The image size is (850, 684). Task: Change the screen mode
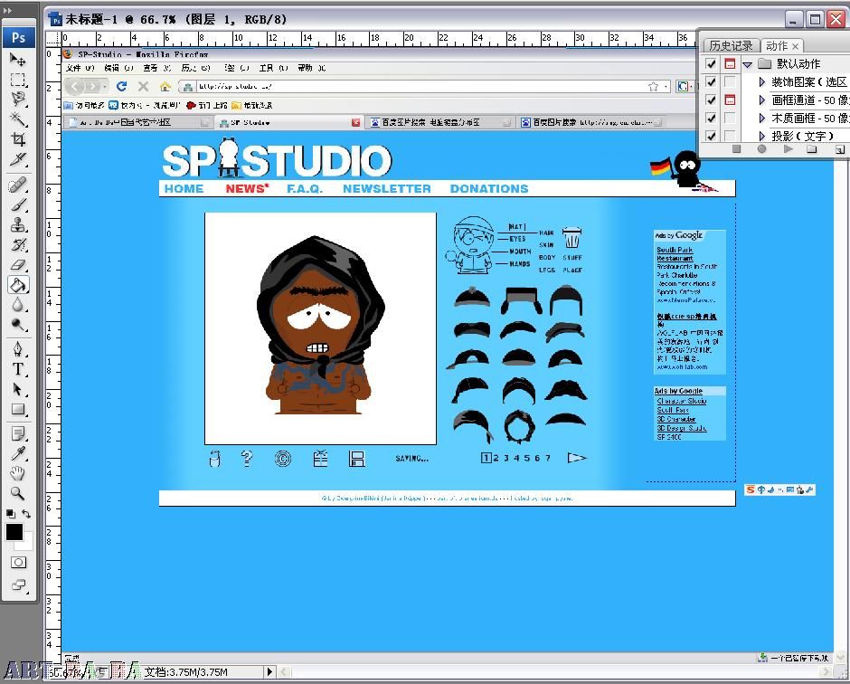coord(18,584)
